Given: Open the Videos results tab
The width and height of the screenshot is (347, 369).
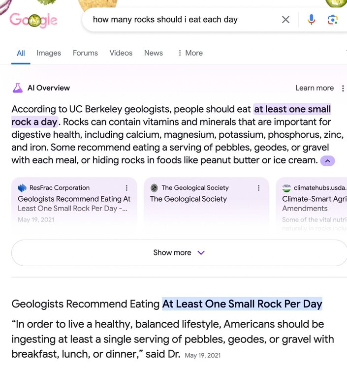Looking at the screenshot, I should 121,53.
